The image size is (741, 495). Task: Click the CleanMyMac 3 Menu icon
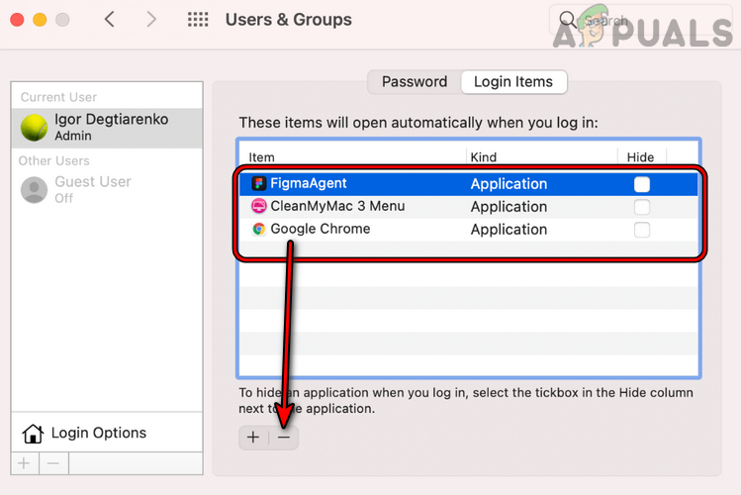259,207
